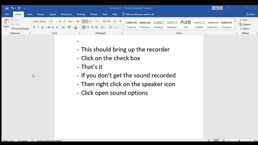Apply the No Spacing style
The height and width of the screenshot is (145, 258).
tap(145, 24)
